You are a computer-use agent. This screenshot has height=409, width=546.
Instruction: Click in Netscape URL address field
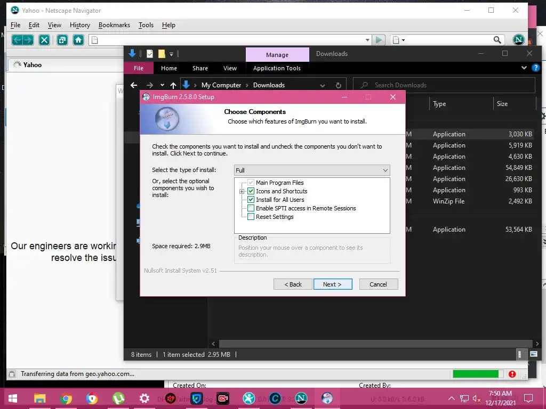(x=230, y=40)
